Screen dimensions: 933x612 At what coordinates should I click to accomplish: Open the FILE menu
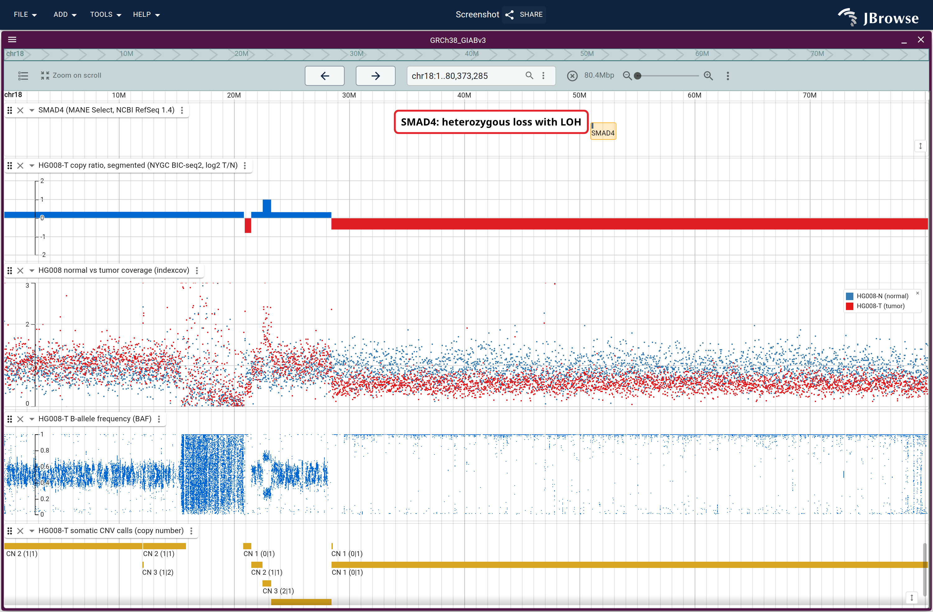25,15
